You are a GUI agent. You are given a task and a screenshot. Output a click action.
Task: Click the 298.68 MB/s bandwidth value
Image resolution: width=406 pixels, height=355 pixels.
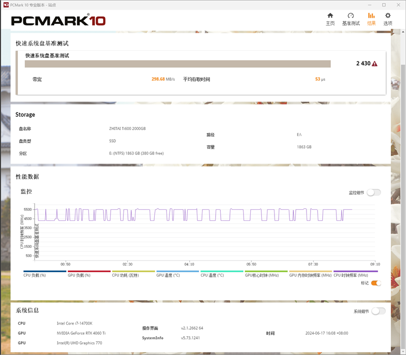click(163, 79)
